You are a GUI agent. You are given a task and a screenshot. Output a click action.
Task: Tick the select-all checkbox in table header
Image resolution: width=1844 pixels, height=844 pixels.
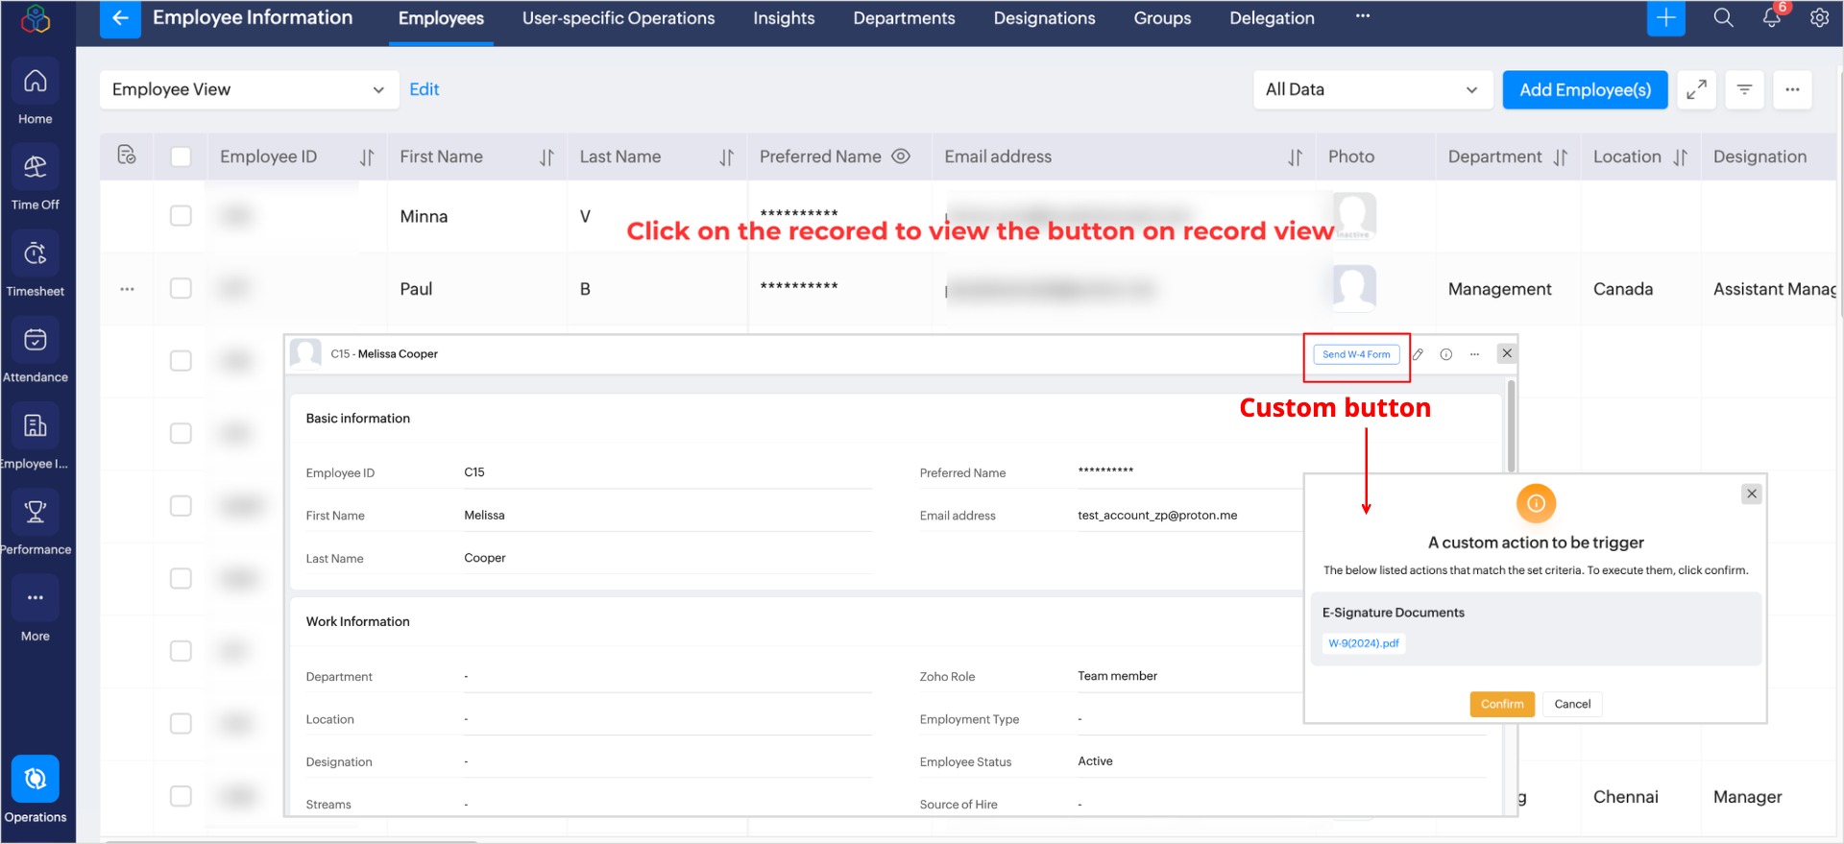(181, 157)
